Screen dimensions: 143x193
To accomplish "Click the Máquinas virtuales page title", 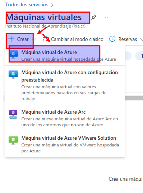I will click(44, 17).
